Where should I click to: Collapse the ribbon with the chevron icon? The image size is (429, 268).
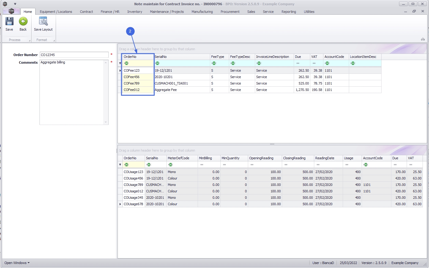(423, 39)
